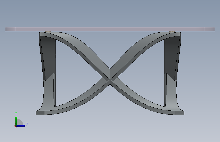220x142 pixels.
Task: Click the green Y axis arrow of triad
Action: [16, 121]
